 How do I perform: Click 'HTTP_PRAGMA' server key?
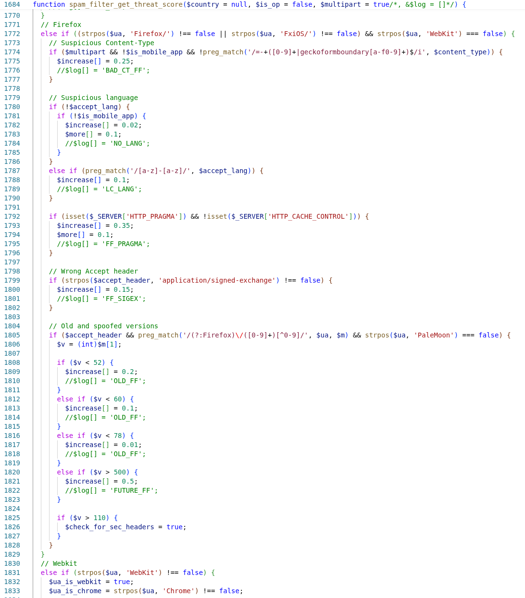point(152,216)
